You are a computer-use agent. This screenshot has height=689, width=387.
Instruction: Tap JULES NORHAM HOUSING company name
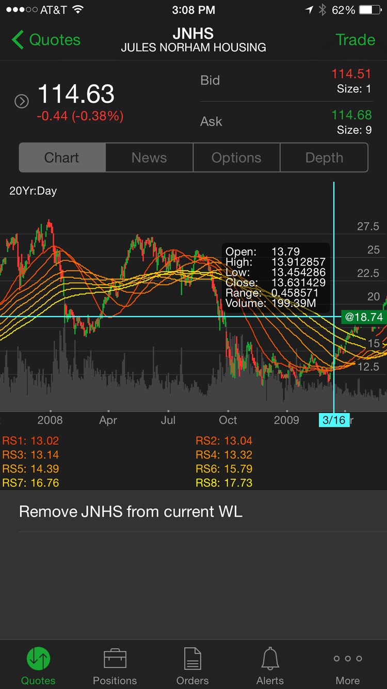click(193, 48)
